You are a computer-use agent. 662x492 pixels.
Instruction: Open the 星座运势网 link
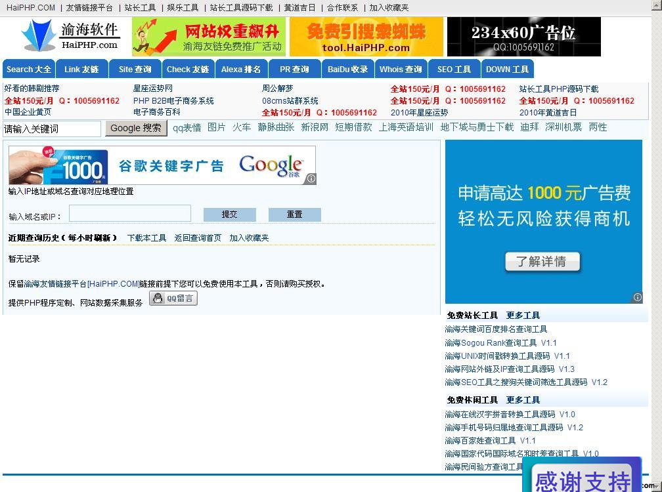pyautogui.click(x=153, y=89)
